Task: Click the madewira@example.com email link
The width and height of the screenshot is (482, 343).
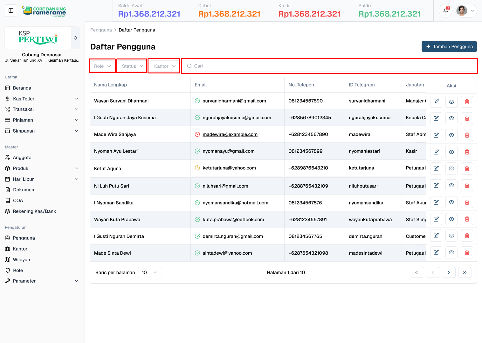Action: [230, 134]
